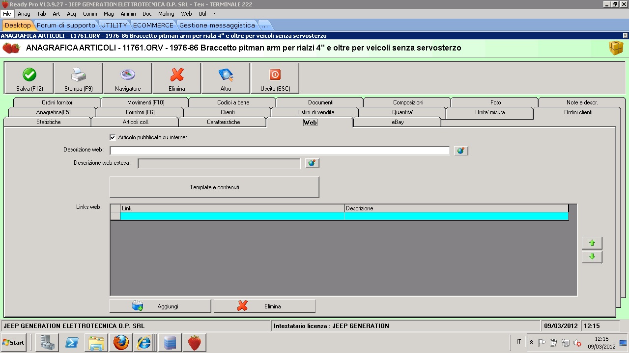The image size is (629, 353).
Task: Open the Foto tab
Action: (495, 102)
